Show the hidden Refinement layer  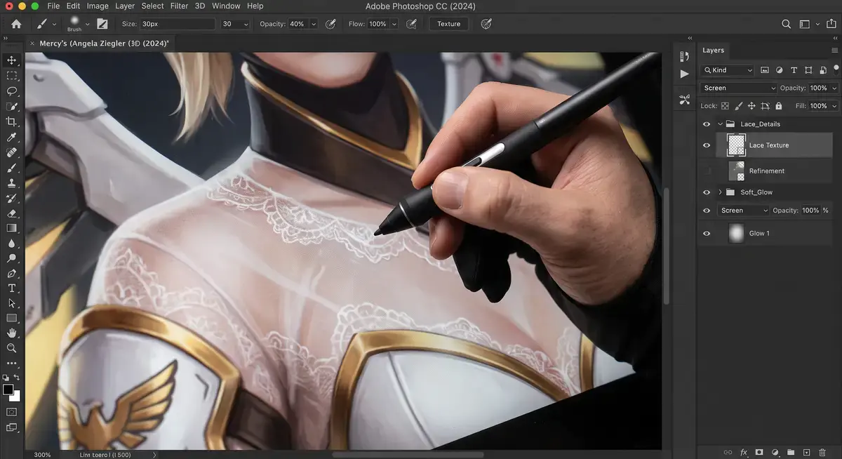click(x=707, y=171)
